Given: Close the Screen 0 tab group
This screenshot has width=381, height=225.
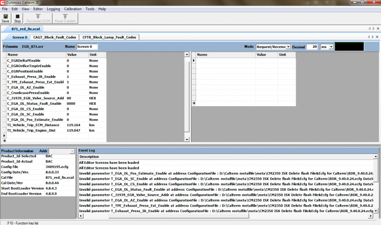Looking at the screenshot, I should click(377, 37).
